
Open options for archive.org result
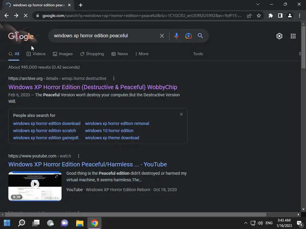tap(114, 78)
